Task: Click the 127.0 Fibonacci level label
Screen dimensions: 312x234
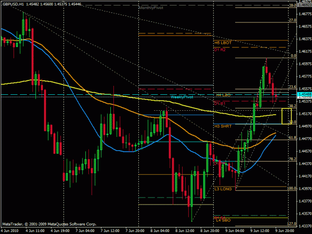Action: pyautogui.click(x=292, y=224)
